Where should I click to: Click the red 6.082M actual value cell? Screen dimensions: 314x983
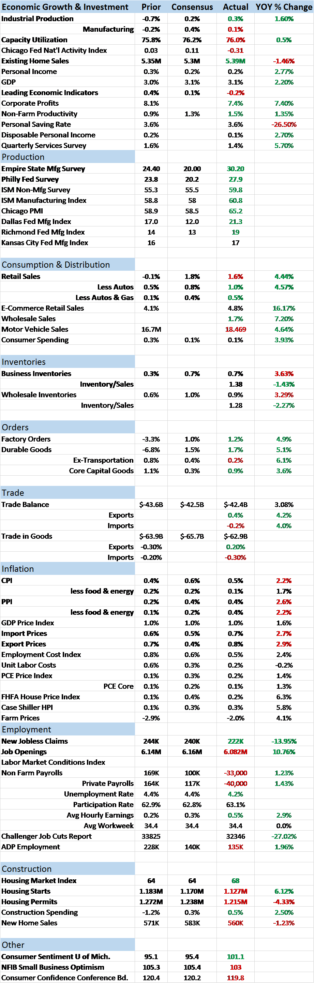(235, 752)
